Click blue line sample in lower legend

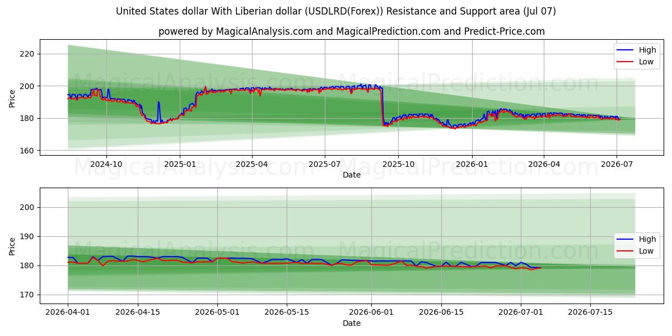coord(626,240)
